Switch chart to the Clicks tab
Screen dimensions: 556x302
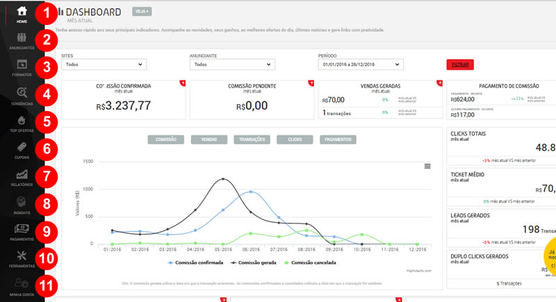coord(291,140)
